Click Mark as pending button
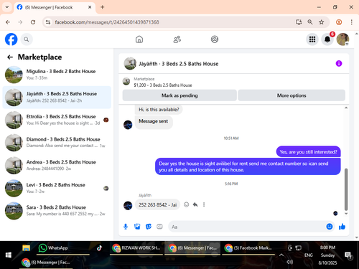Screen dimensions: 359x269 [179, 95]
